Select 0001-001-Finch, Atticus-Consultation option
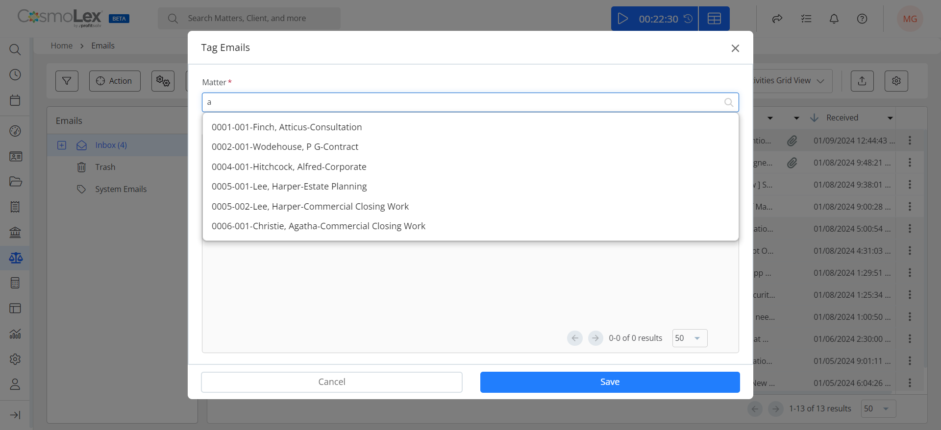Viewport: 941px width, 430px height. (287, 127)
